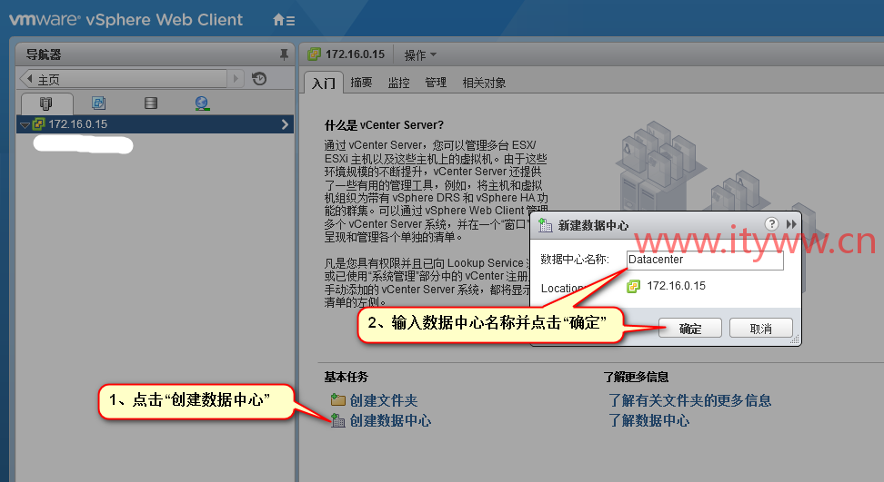This screenshot has height=482, width=884.
Task: Click double-arrow icon in dialog header
Action: [x=791, y=224]
